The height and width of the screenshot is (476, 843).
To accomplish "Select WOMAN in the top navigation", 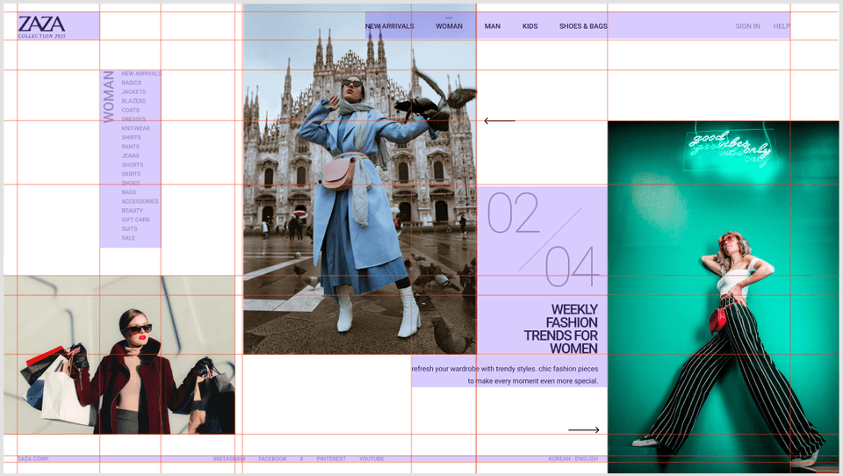I will coord(449,25).
